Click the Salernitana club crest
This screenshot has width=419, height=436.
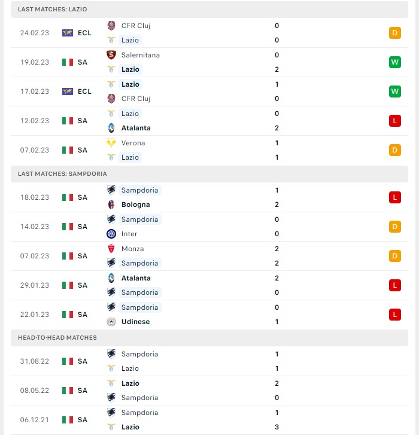point(111,55)
